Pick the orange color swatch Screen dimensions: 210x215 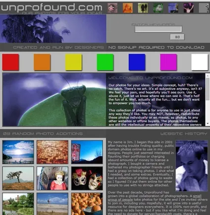(42, 62)
